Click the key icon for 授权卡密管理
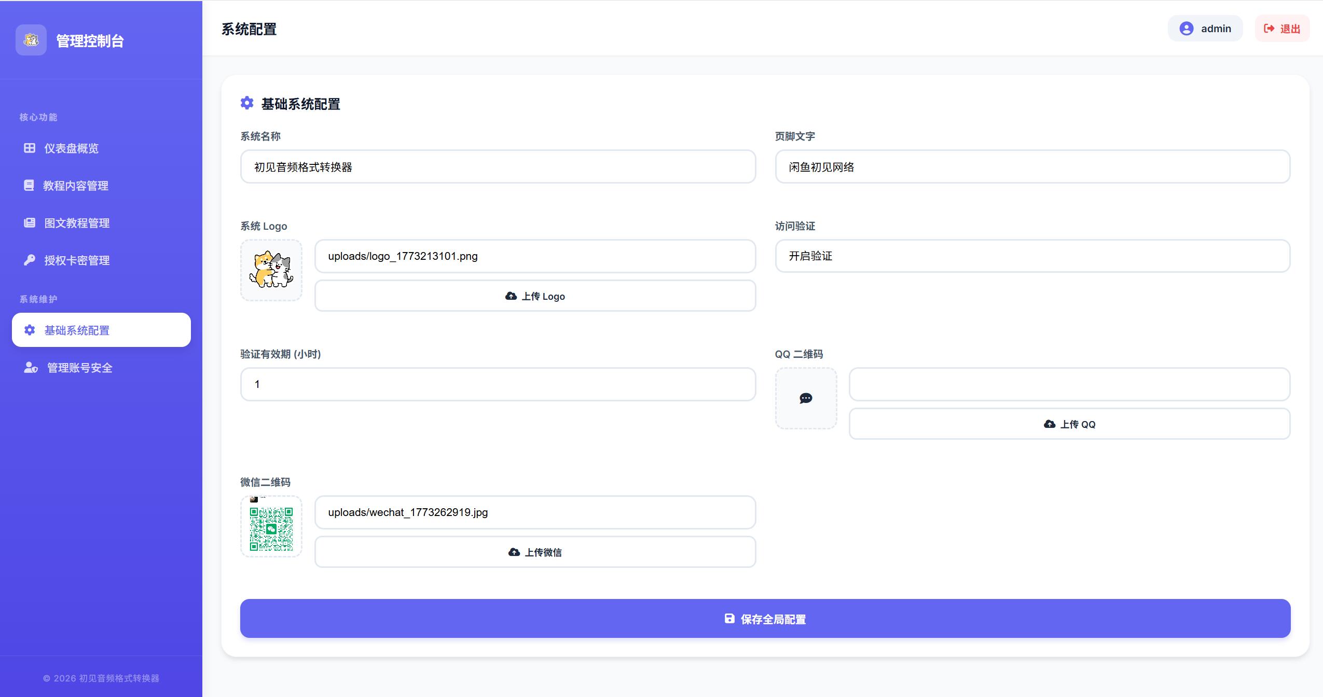Viewport: 1323px width, 697px height. coord(30,260)
